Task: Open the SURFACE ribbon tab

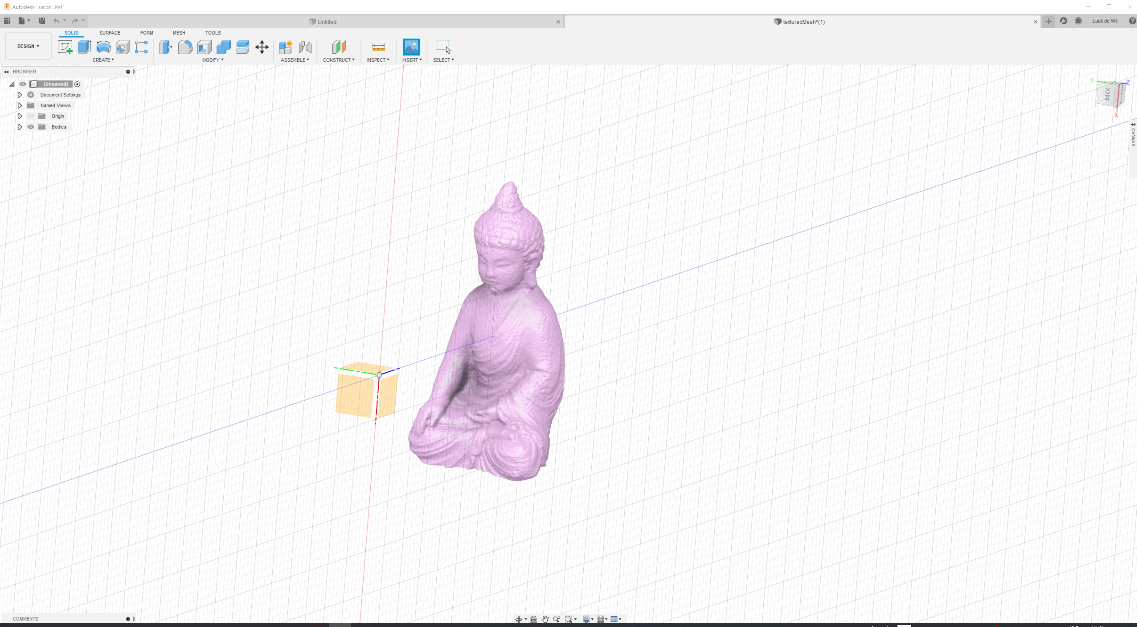Action: tap(110, 33)
